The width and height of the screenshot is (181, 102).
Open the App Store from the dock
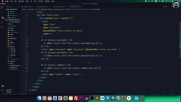[x=108, y=98]
